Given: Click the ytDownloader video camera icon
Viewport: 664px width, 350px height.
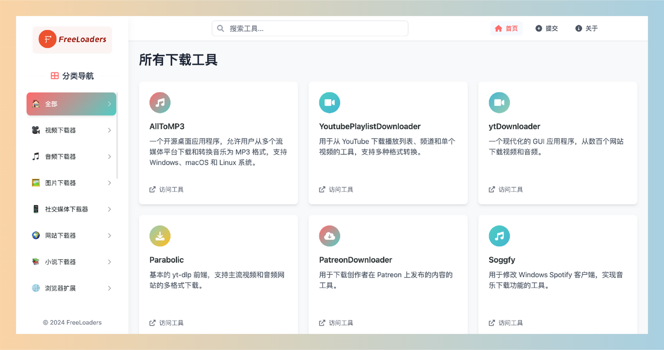Looking at the screenshot, I should point(499,102).
